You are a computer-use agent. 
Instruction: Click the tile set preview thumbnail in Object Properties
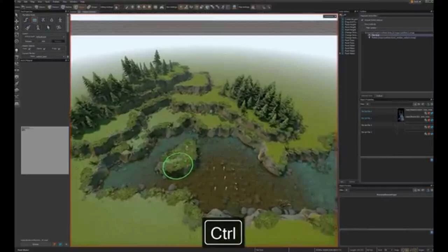tap(401, 115)
